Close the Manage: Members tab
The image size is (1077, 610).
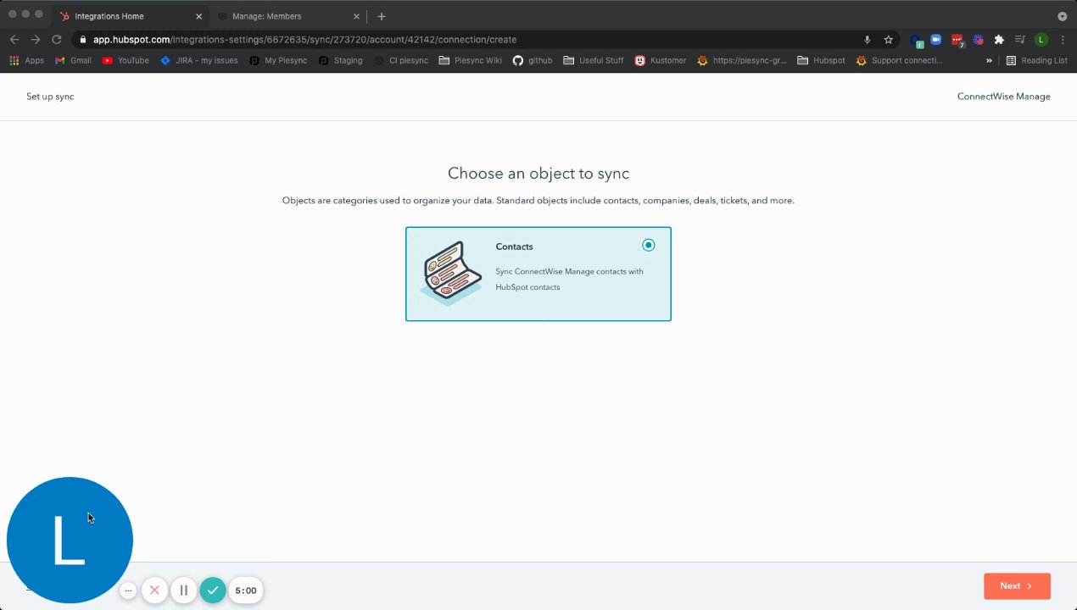click(356, 16)
